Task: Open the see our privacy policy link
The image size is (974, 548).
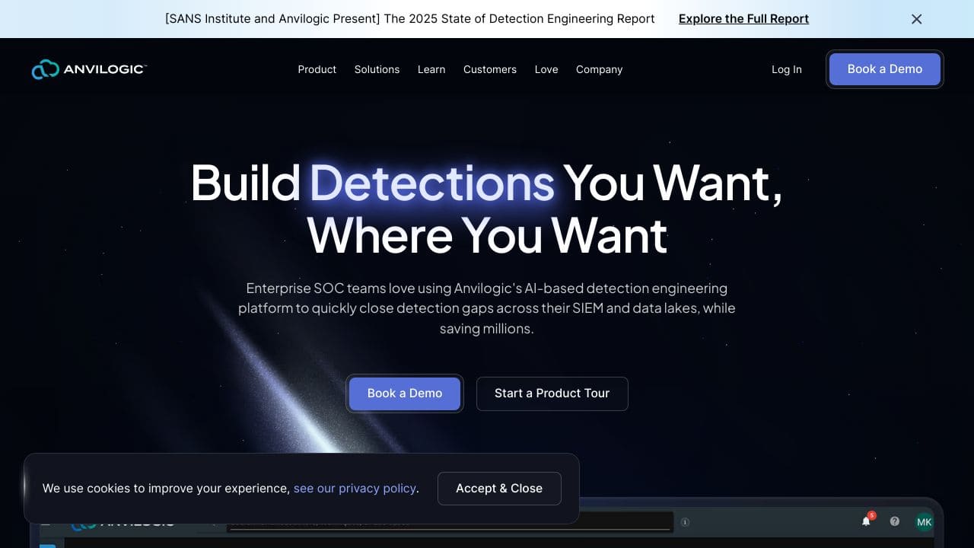Action: pyautogui.click(x=355, y=489)
